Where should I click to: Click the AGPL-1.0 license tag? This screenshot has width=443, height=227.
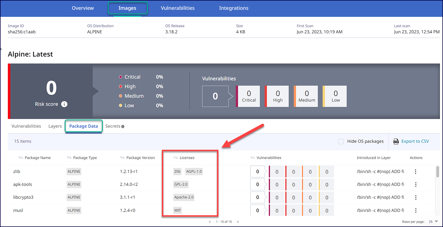tap(194, 172)
